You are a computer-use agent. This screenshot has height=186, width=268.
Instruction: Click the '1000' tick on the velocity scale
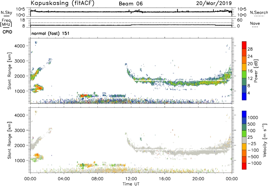[253, 118]
